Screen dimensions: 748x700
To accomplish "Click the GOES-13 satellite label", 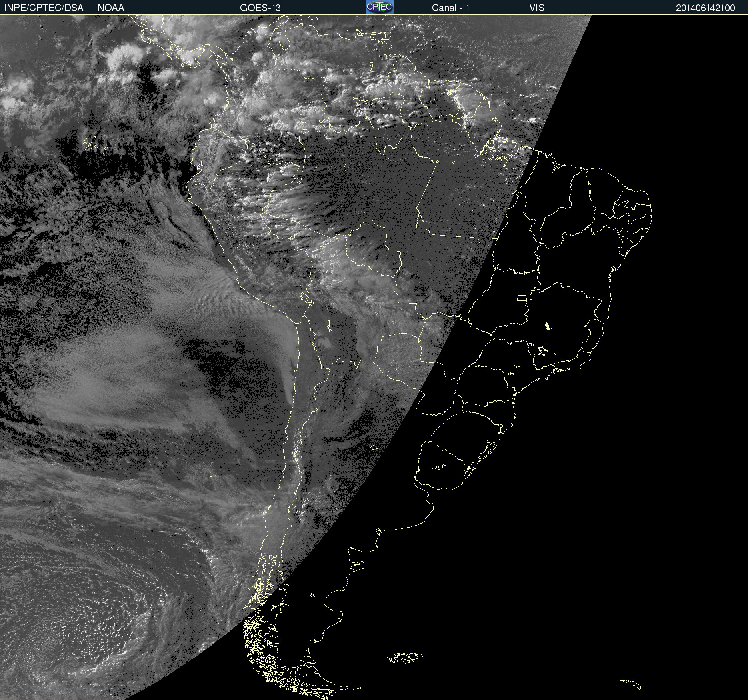I will click(x=260, y=8).
